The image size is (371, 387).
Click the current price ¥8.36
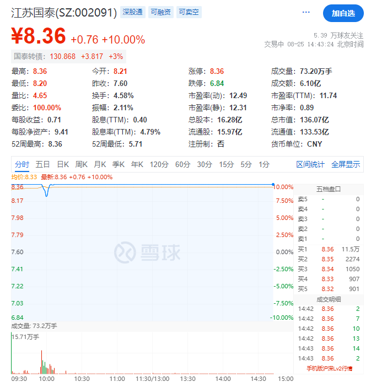pos(39,36)
